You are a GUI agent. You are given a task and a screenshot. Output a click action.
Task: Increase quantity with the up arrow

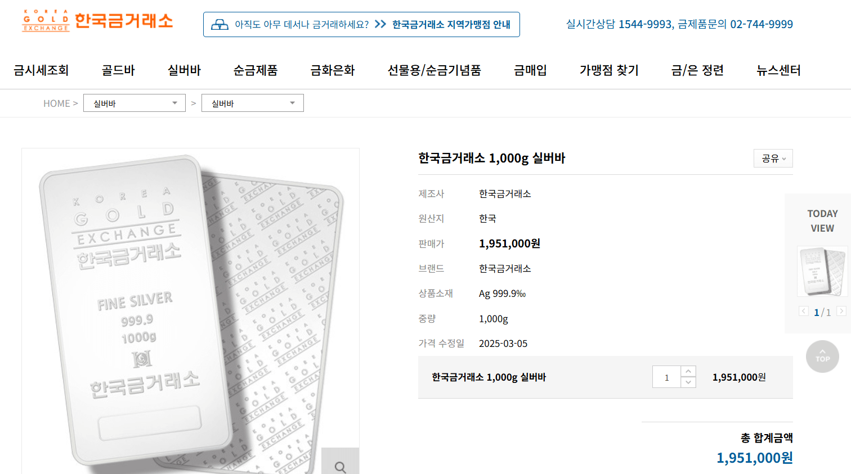click(x=688, y=372)
